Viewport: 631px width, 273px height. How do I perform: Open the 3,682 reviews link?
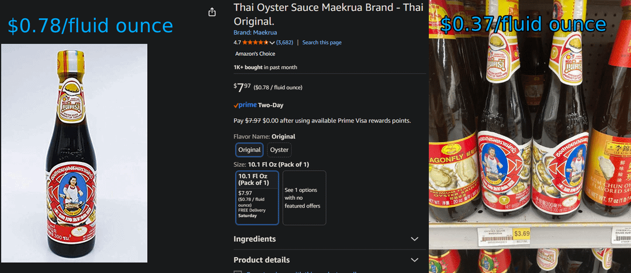tap(285, 43)
